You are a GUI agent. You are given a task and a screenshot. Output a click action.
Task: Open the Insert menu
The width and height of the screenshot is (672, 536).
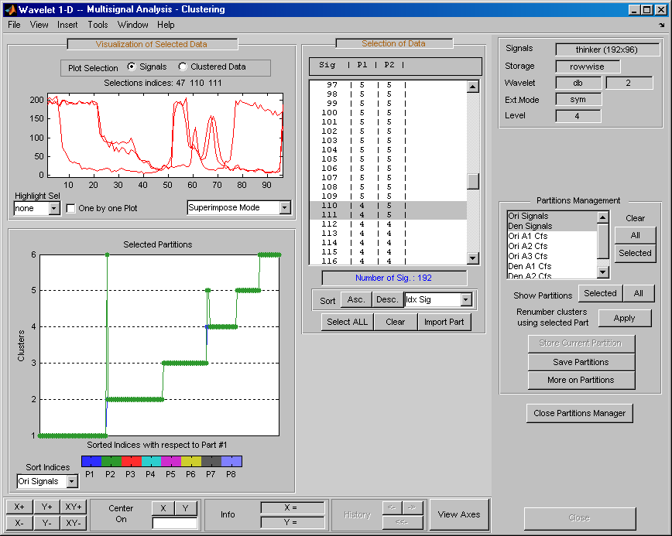[x=67, y=25]
